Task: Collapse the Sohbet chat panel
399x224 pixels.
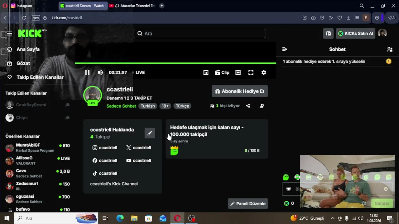Action: click(x=285, y=49)
